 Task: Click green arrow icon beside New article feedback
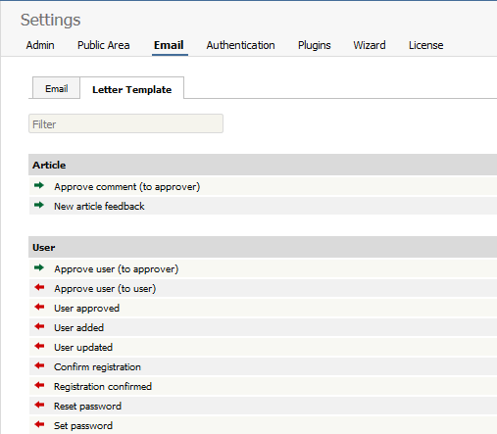tap(39, 205)
